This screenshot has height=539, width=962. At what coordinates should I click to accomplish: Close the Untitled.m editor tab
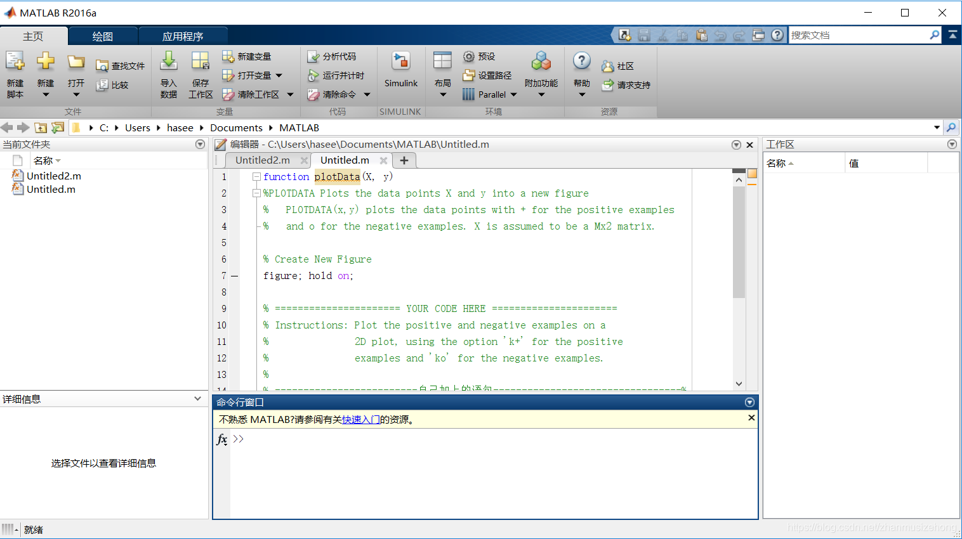tap(383, 160)
